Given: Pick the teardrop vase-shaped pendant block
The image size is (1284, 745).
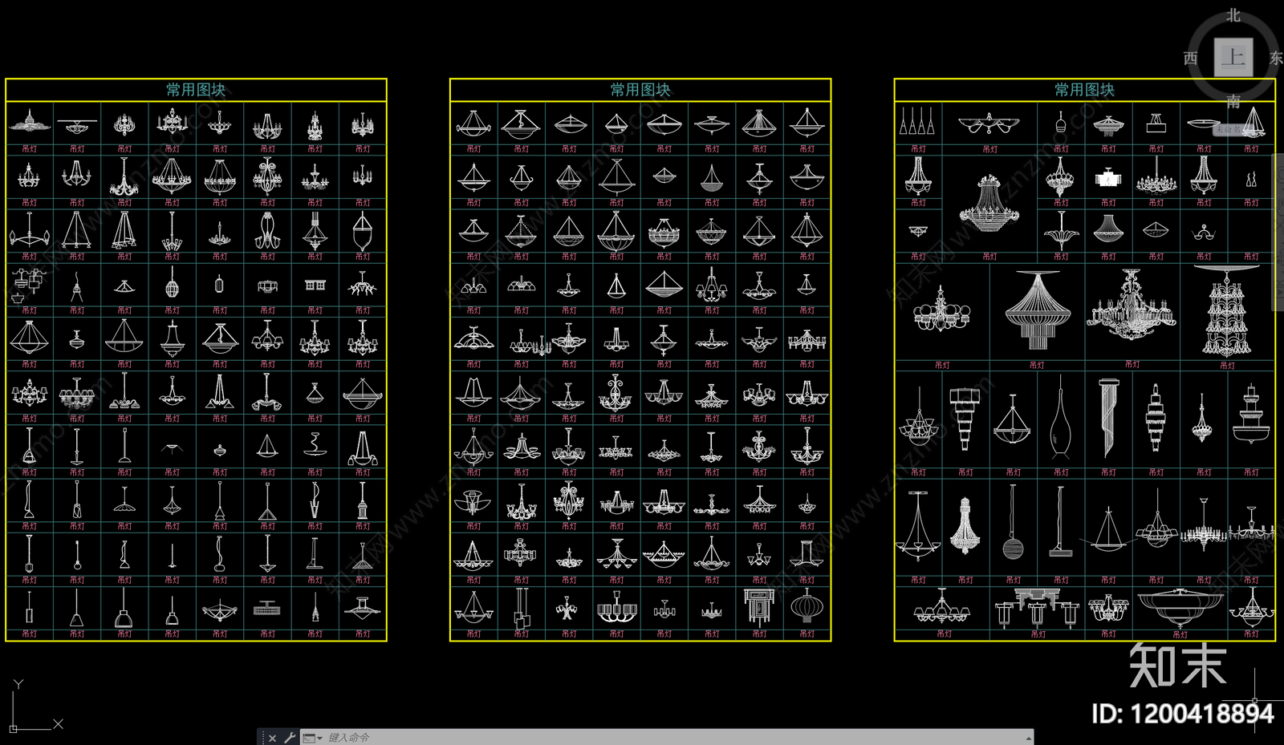Looking at the screenshot, I should [x=1060, y=421].
